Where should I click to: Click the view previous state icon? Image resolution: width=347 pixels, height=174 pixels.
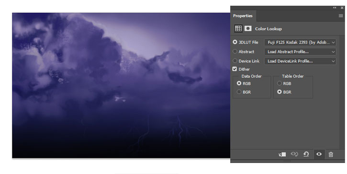pos(294,154)
